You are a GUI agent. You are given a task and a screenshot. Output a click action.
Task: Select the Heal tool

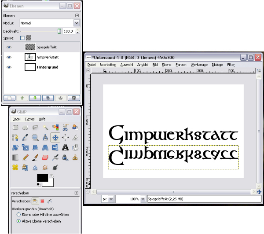click(x=15, y=168)
